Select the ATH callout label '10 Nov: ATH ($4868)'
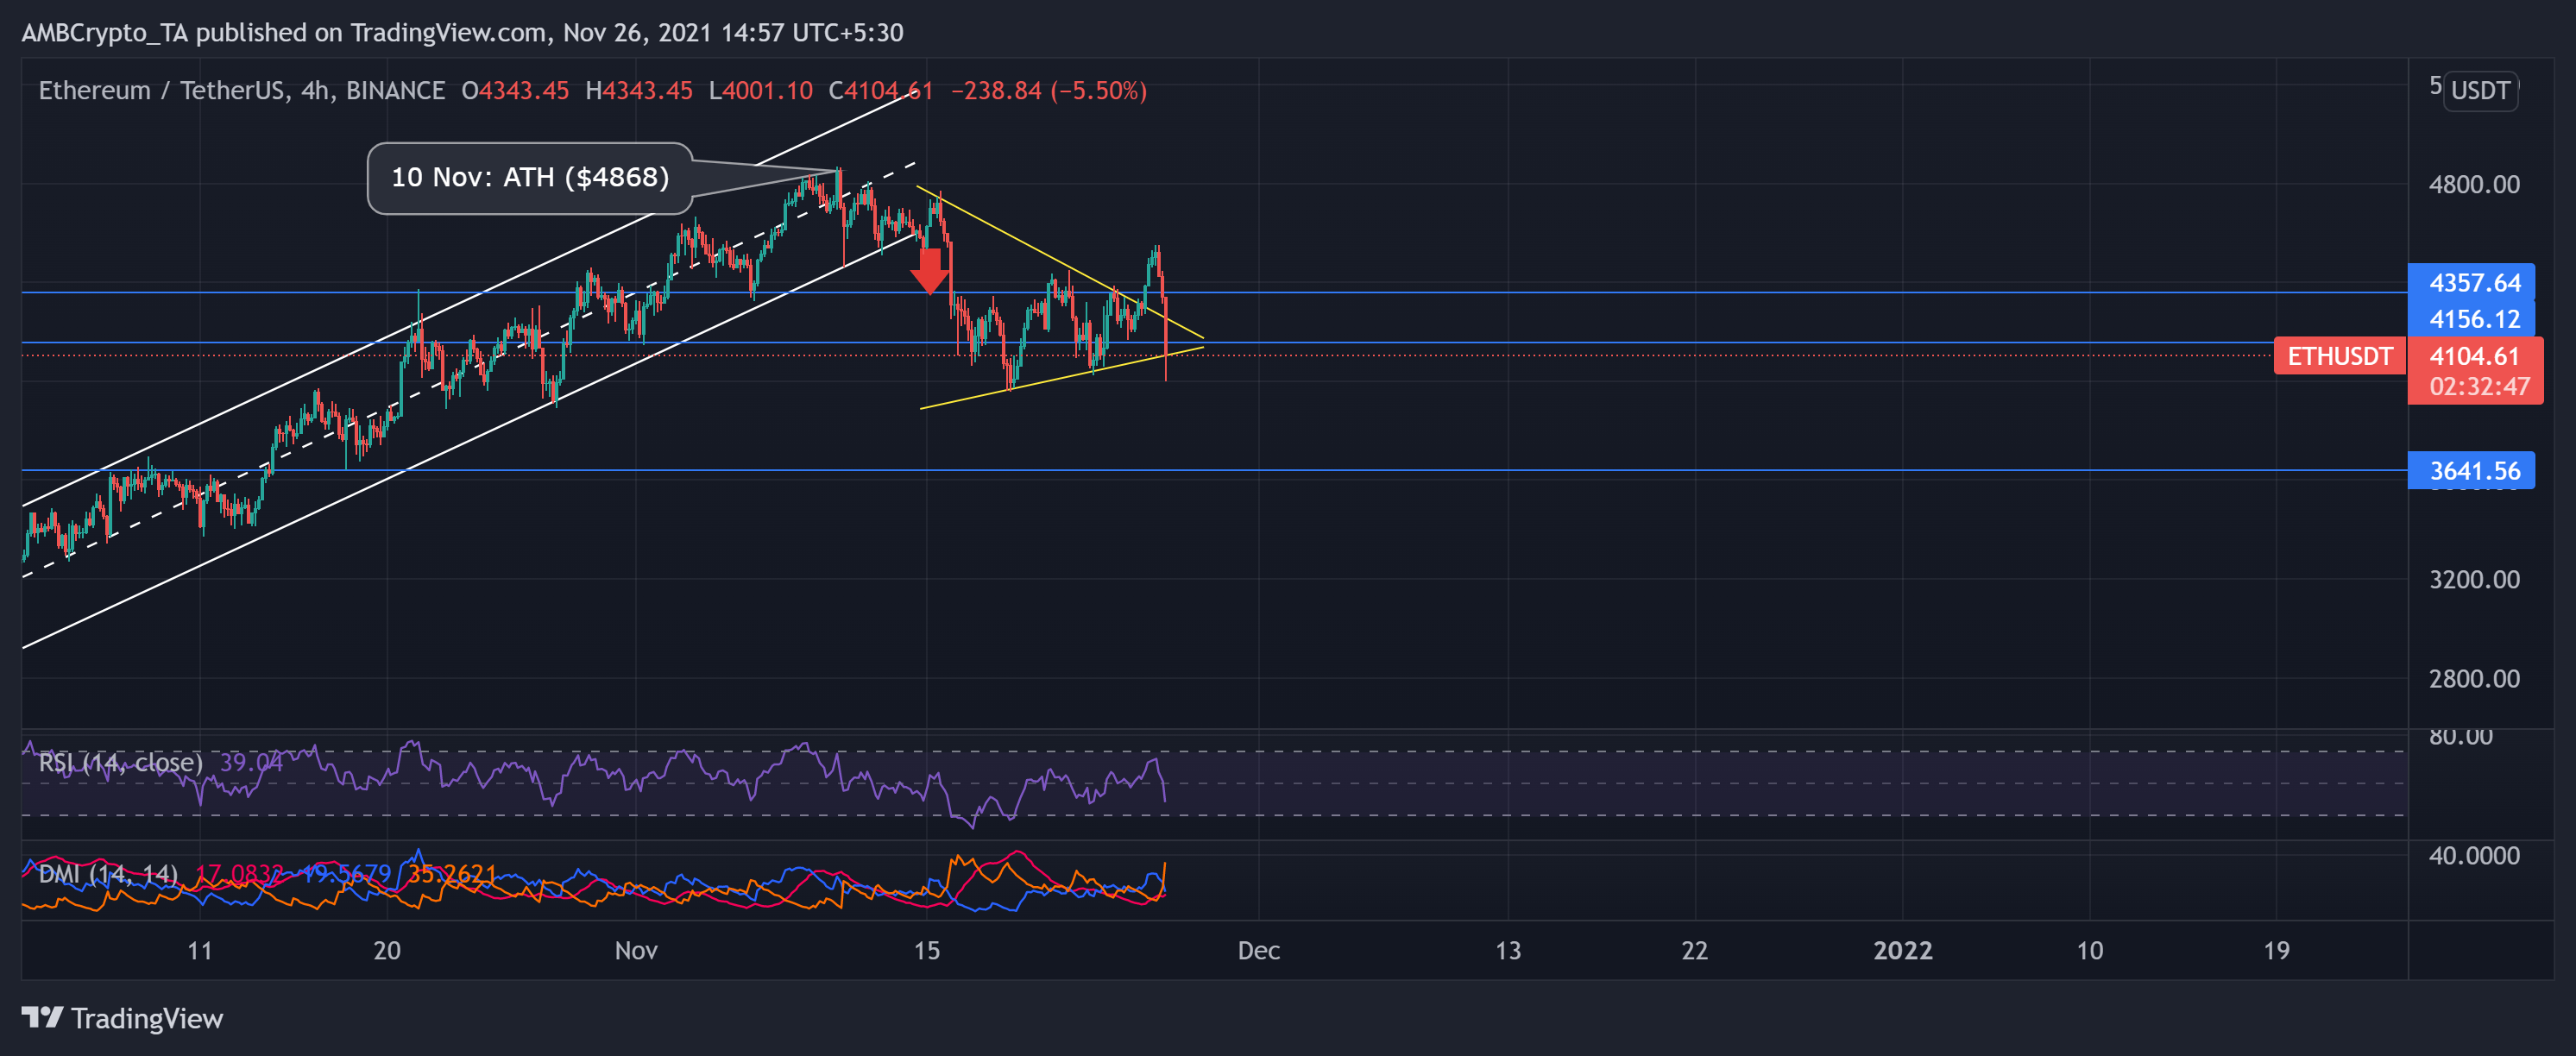2576x1056 pixels. coord(530,178)
